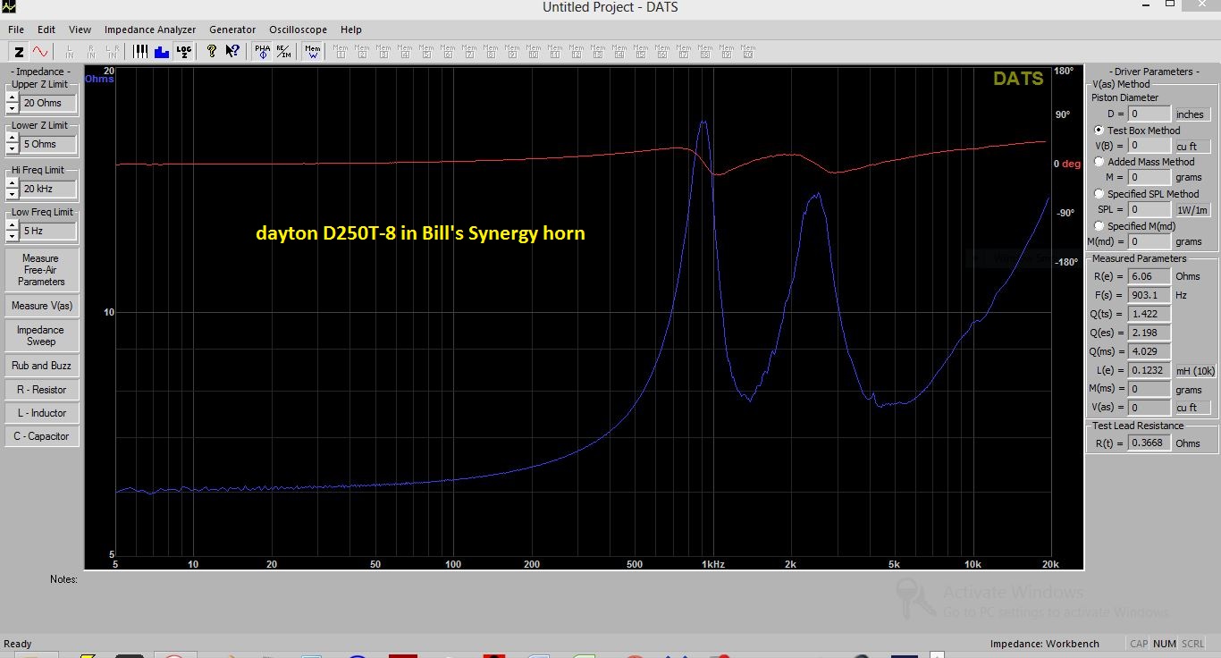Click the L - Inductor button
Image resolution: width=1221 pixels, height=658 pixels.
pos(41,413)
